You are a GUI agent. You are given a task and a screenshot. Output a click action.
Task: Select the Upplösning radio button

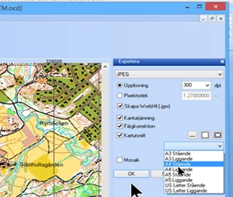(x=119, y=85)
